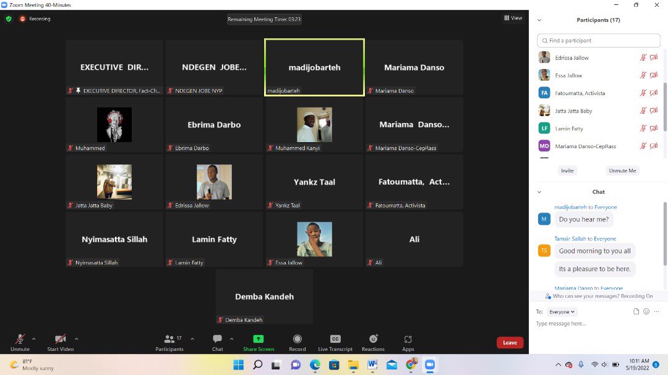The height and width of the screenshot is (375, 668).
Task: Click the pin icon on Executive Director tile
Action: tap(78, 90)
